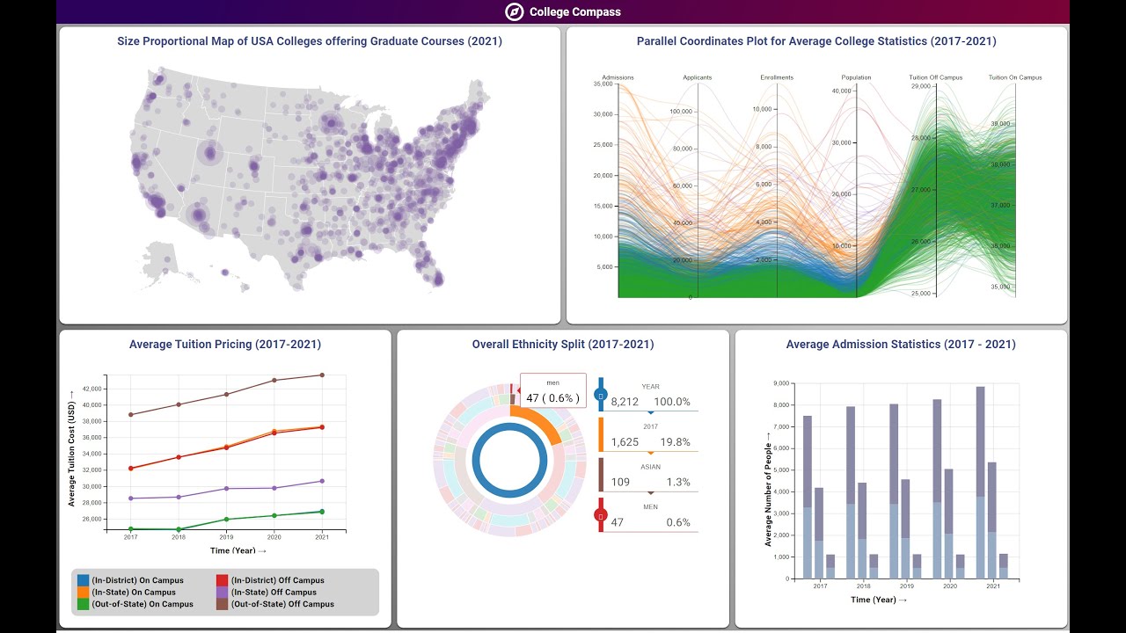This screenshot has width=1126, height=633.
Task: Click the 'Average Tuition Pricing (2017-2021)' title
Action: coord(225,345)
